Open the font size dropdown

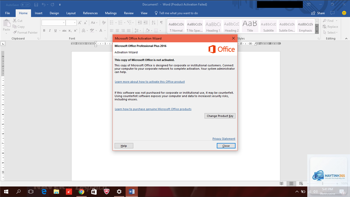coord(75,23)
